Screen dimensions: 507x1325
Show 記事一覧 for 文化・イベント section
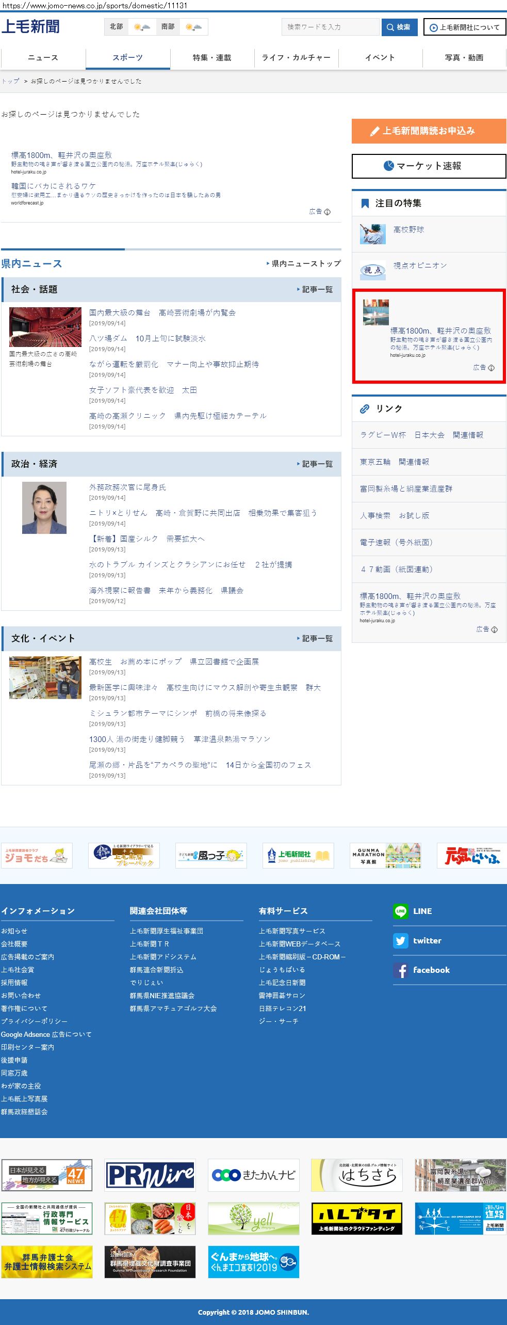tap(315, 639)
